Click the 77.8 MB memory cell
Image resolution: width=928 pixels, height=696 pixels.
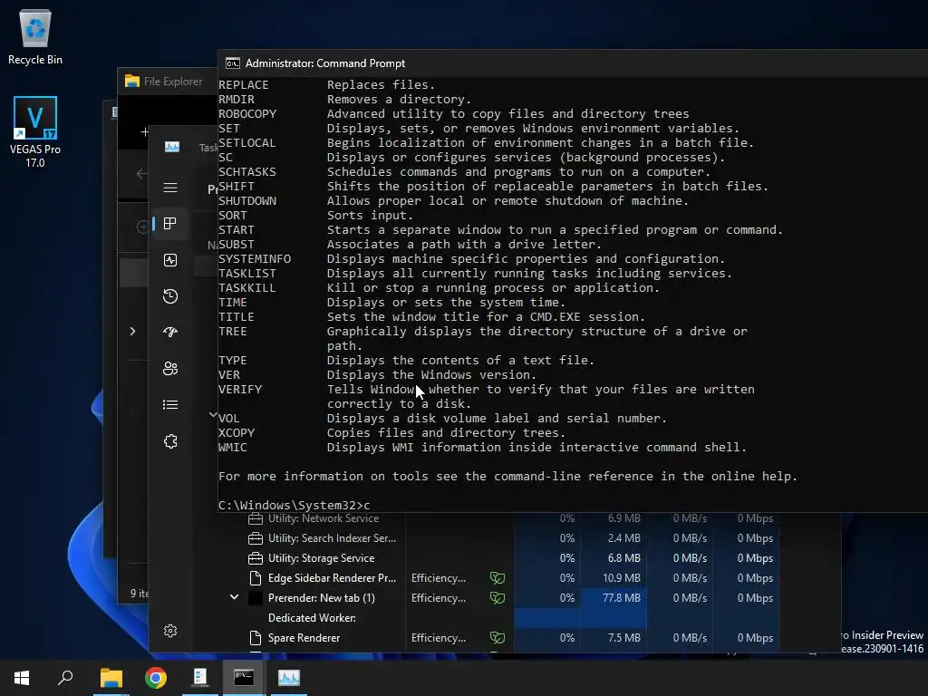coord(614,598)
